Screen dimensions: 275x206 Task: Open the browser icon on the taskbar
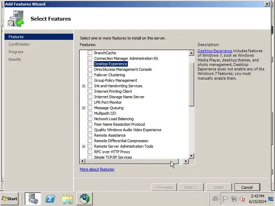85,199
